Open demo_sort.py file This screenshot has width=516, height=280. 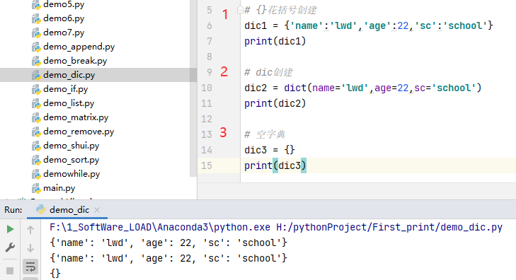71,160
